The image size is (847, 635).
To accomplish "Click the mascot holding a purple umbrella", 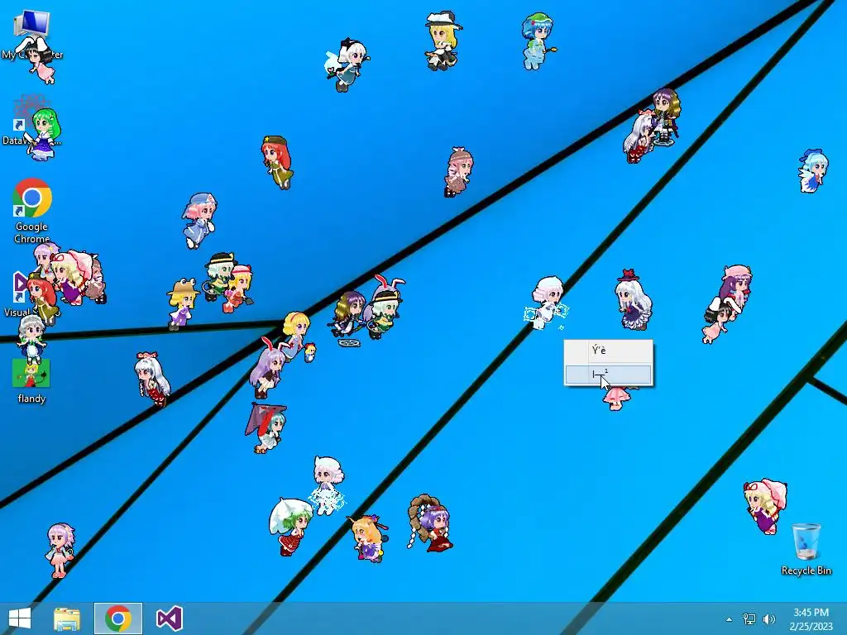I will [x=267, y=427].
